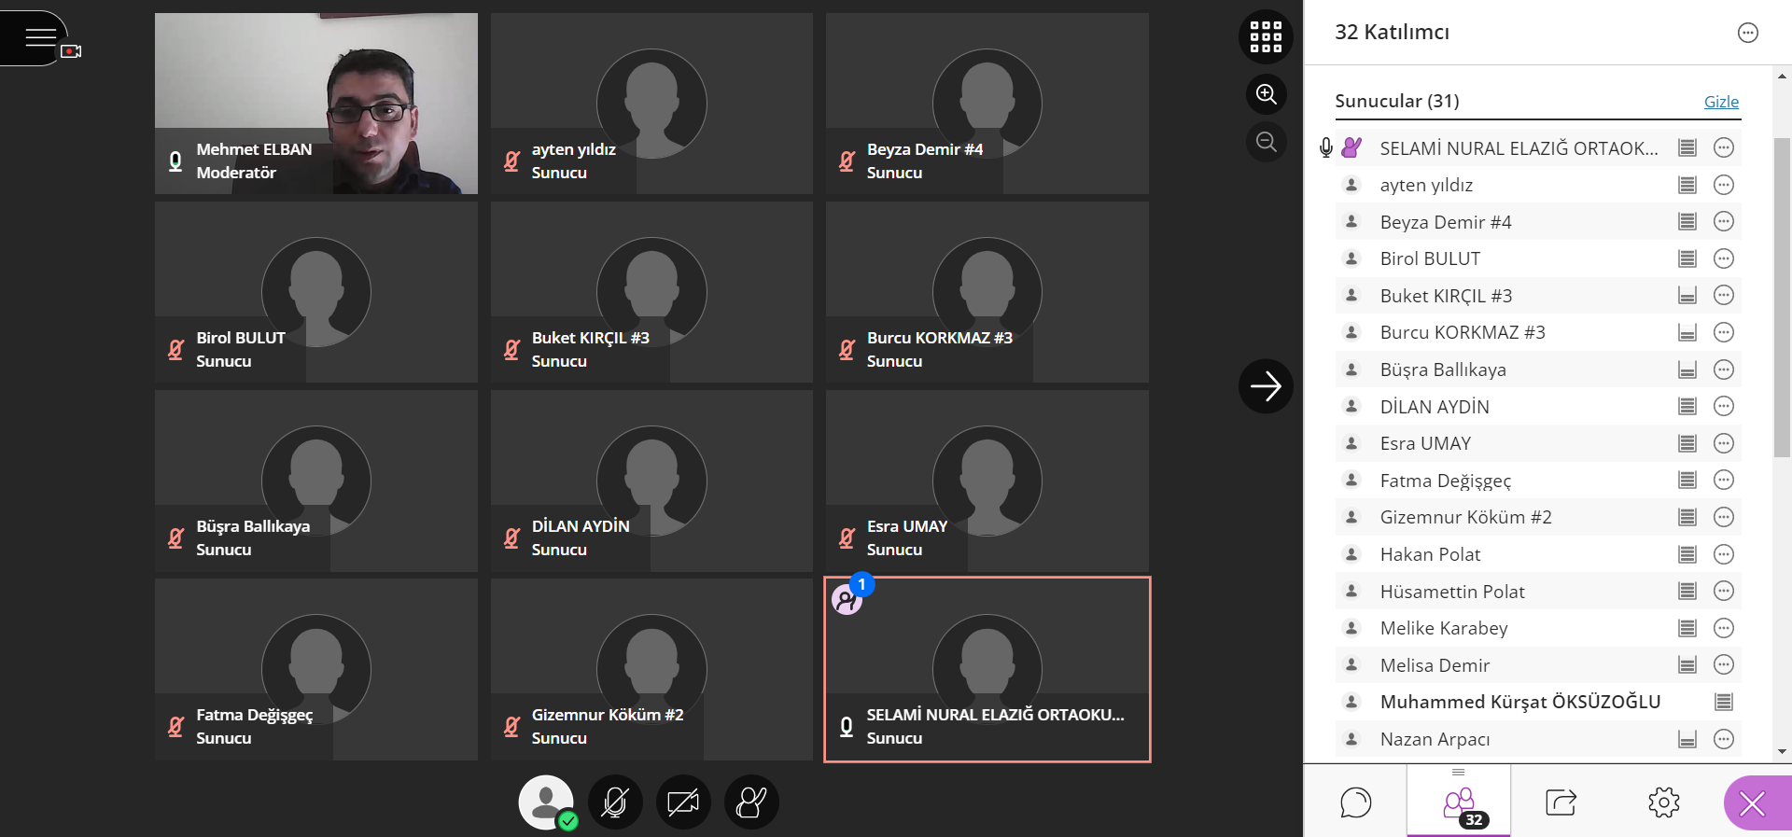Image resolution: width=1792 pixels, height=837 pixels.
Task: Open participants panel options menu at top
Action: (x=1748, y=33)
